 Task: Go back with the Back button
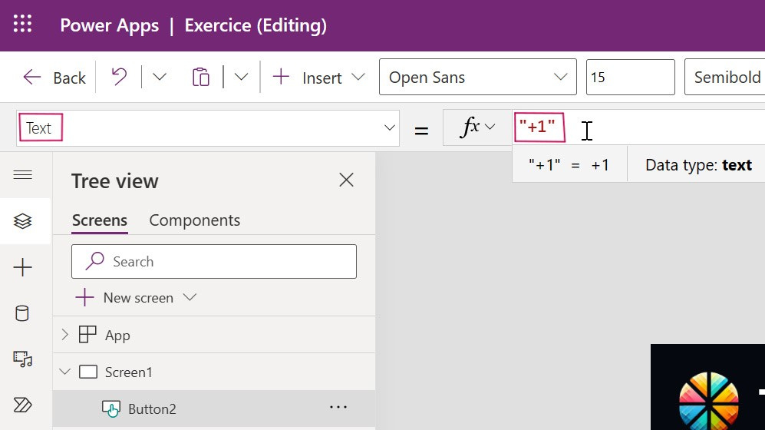click(54, 78)
